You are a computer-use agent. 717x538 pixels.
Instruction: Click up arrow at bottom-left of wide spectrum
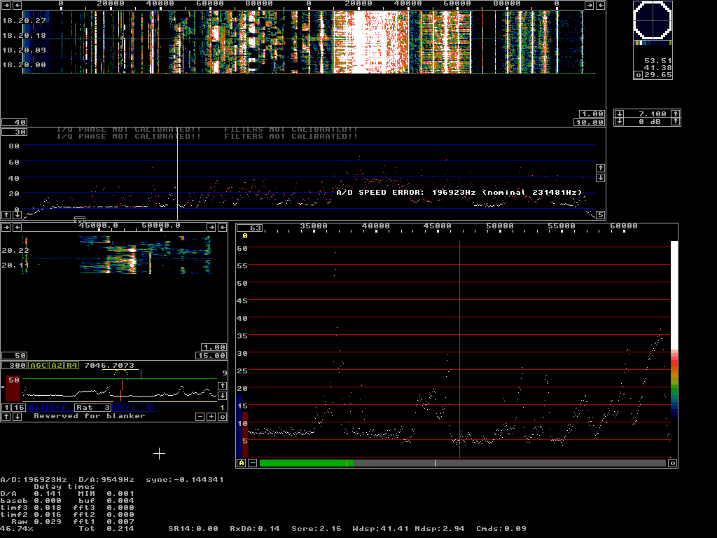tap(6, 214)
